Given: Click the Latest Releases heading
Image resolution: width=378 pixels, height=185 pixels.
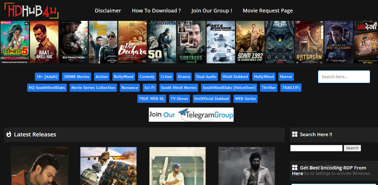Looking at the screenshot, I should pyautogui.click(x=35, y=134).
